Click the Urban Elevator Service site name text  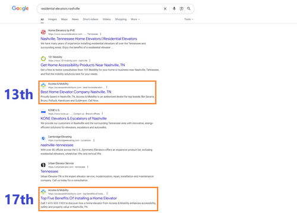coord(61,163)
